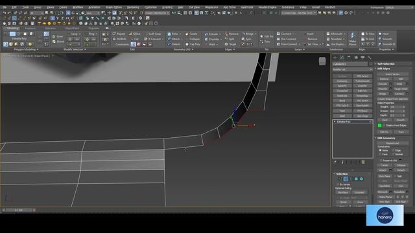Click the Target Weld button in Edit Edges
Image resolution: width=415 pixels, height=233 pixels.
[x=401, y=89]
